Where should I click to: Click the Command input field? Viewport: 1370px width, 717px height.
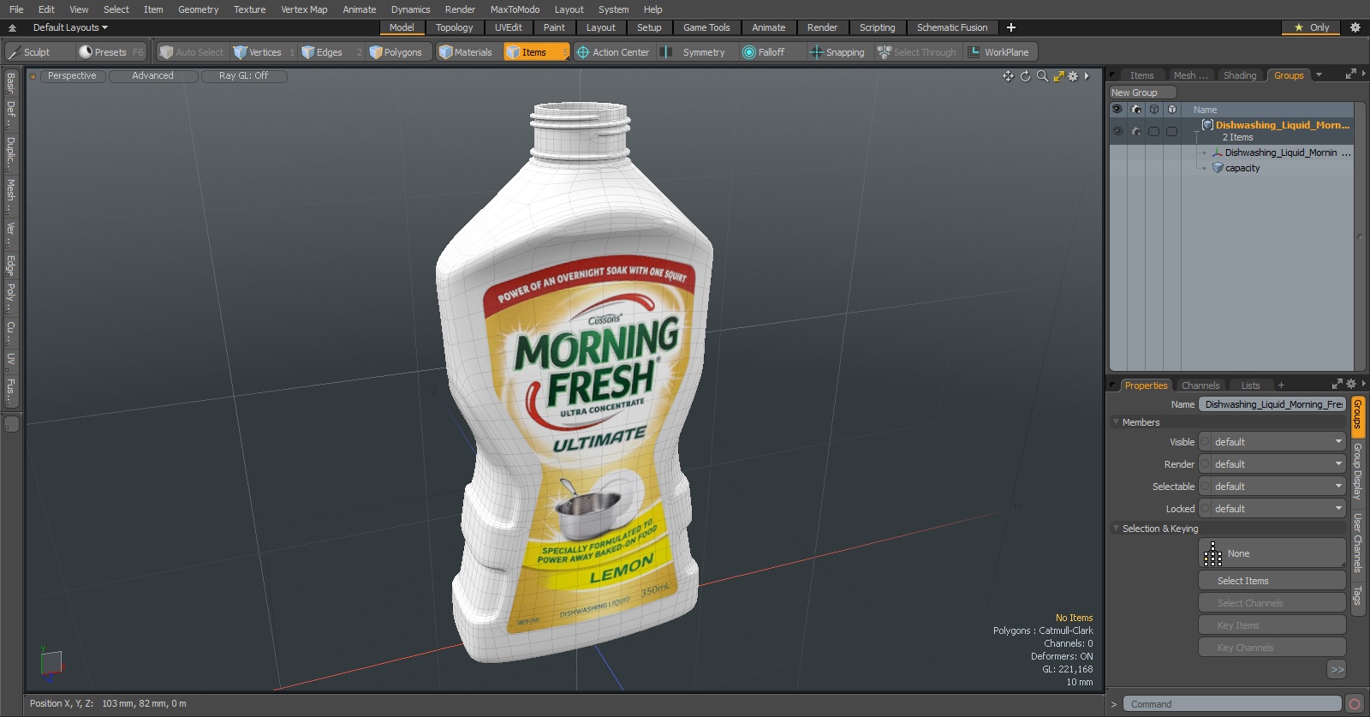pos(1232,704)
